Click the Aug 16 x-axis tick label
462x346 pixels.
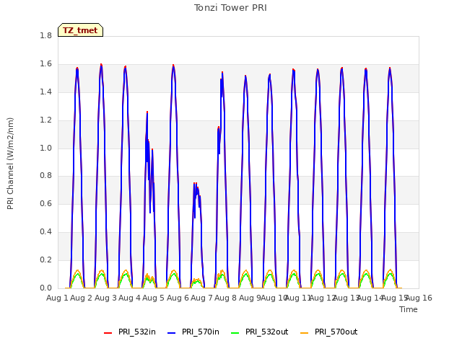coord(419,298)
